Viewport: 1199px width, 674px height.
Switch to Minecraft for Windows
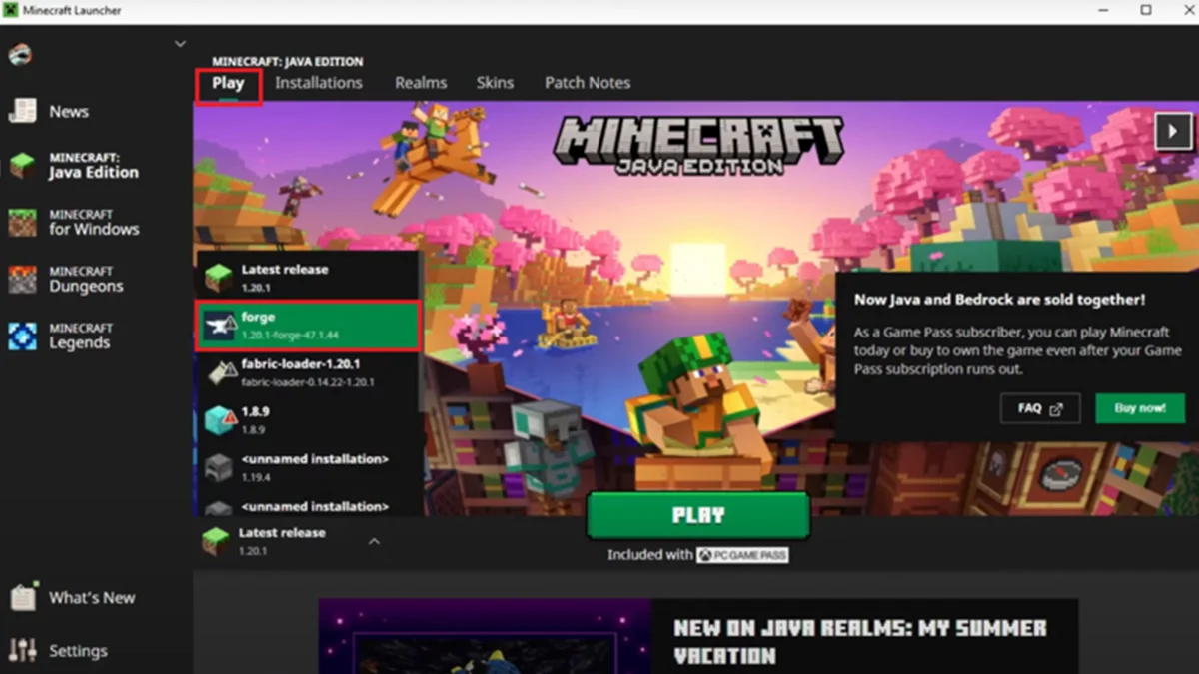[x=85, y=222]
